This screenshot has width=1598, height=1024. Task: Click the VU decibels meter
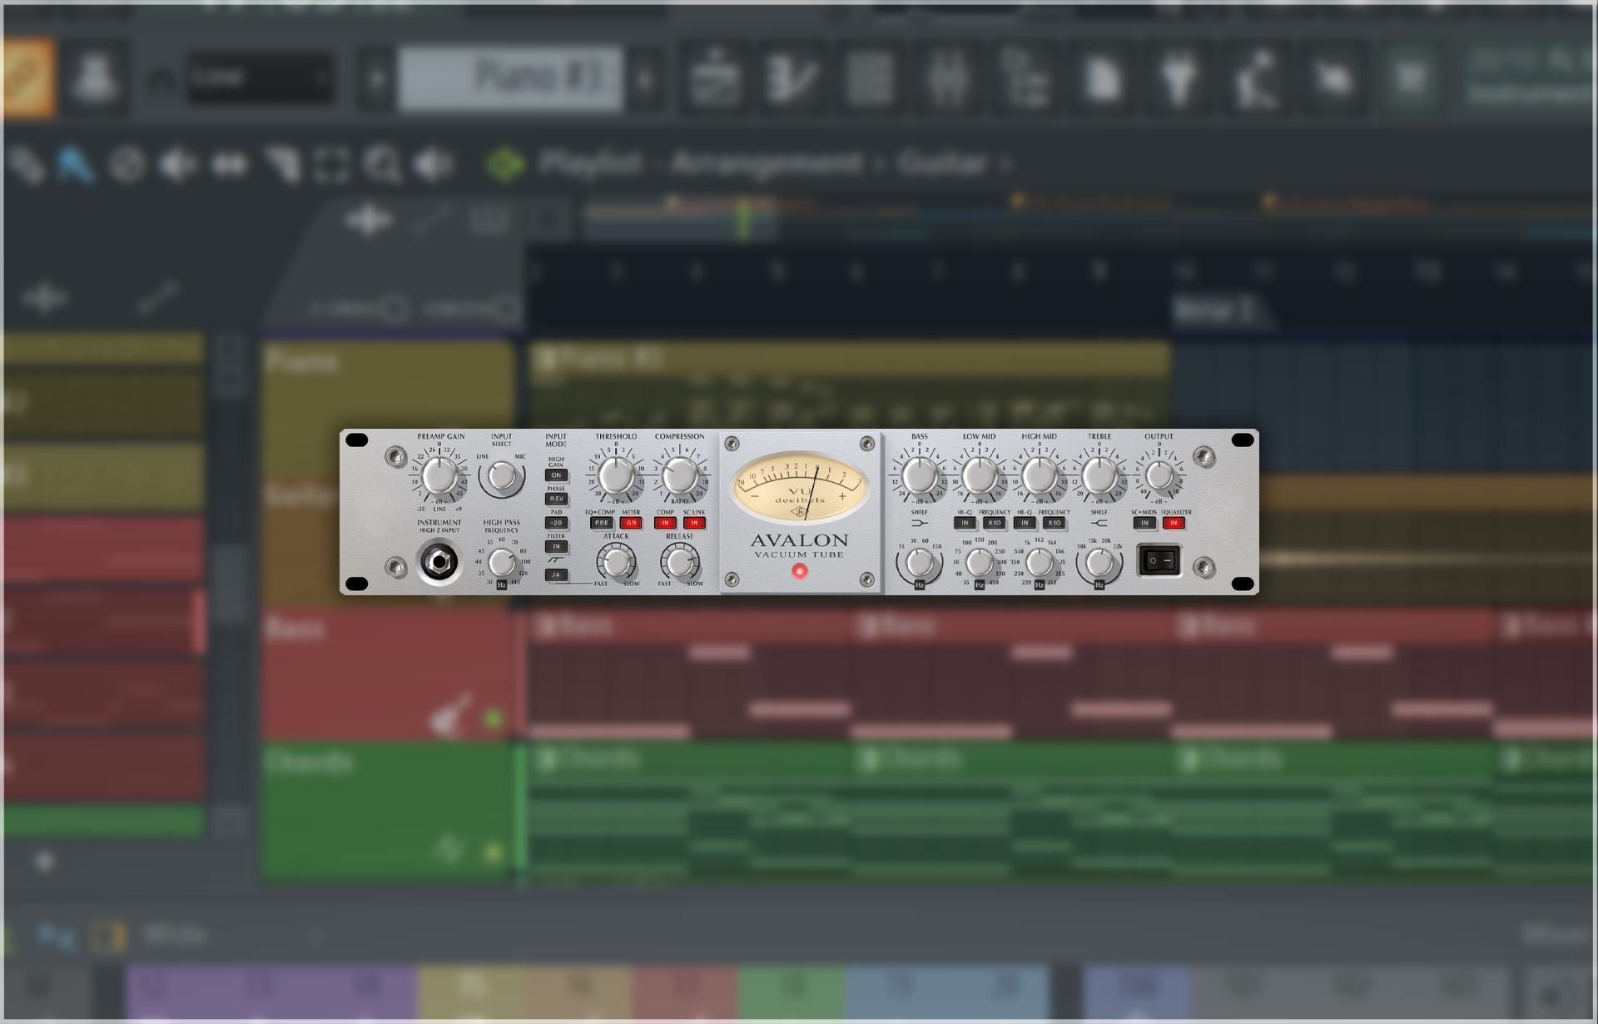click(799, 489)
